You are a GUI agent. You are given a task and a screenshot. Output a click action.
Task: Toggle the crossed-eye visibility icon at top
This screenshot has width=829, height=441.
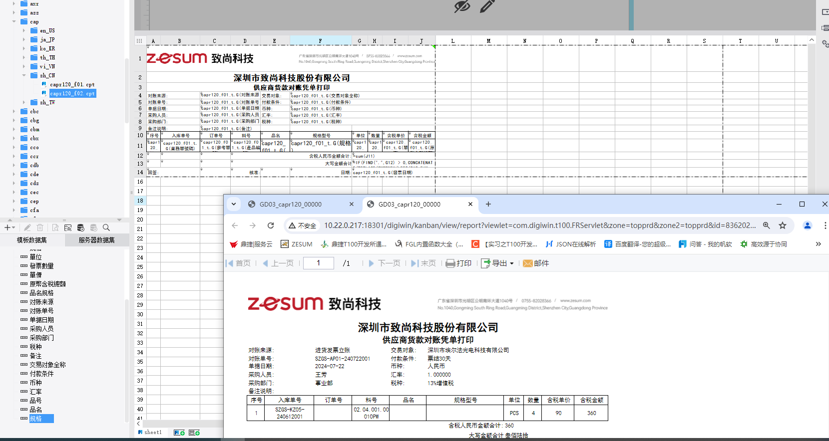pos(462,6)
